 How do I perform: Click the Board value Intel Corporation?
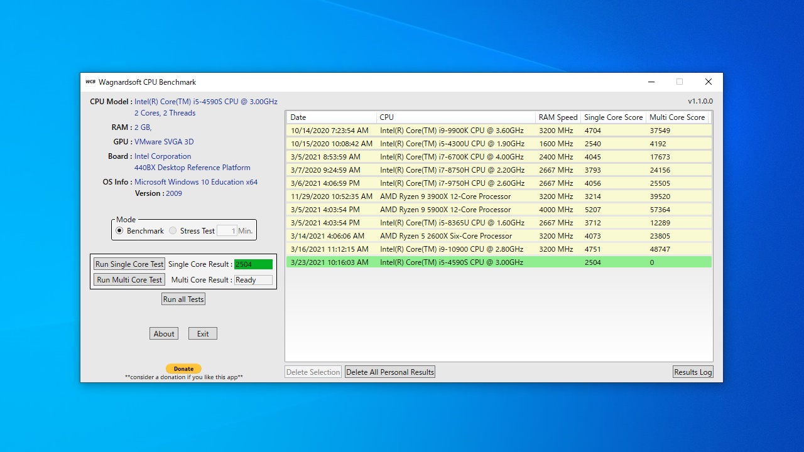[x=163, y=156]
